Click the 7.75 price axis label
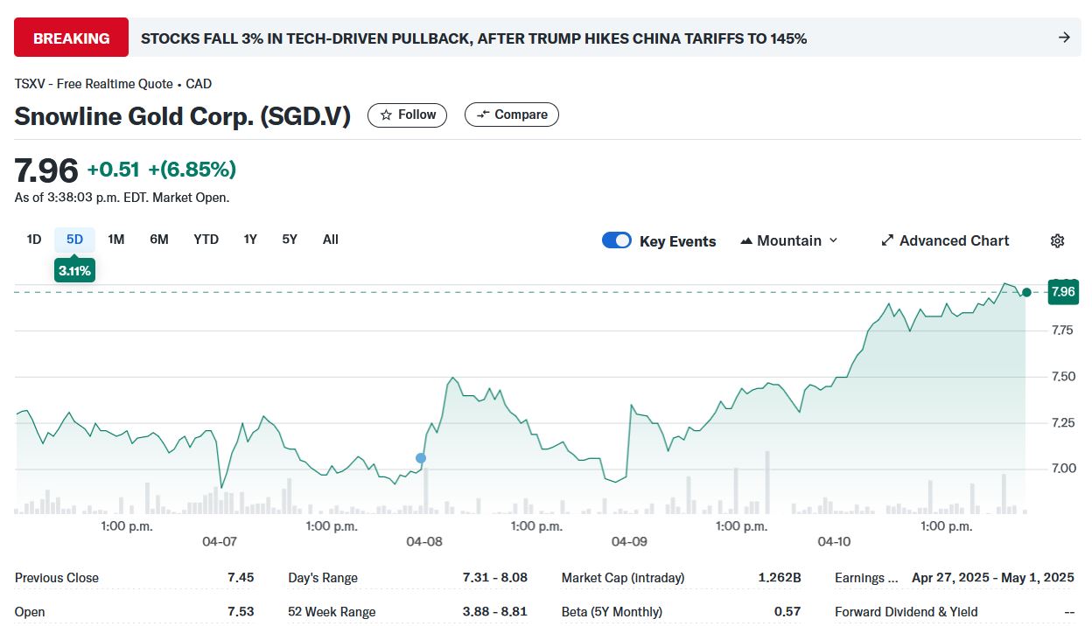Image resolution: width=1092 pixels, height=626 pixels. coord(1063,330)
